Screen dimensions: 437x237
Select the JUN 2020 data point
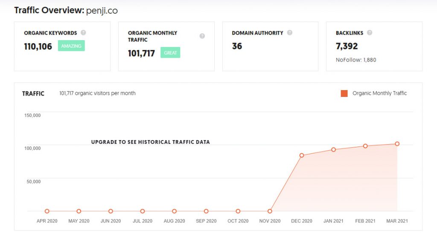coord(111,211)
